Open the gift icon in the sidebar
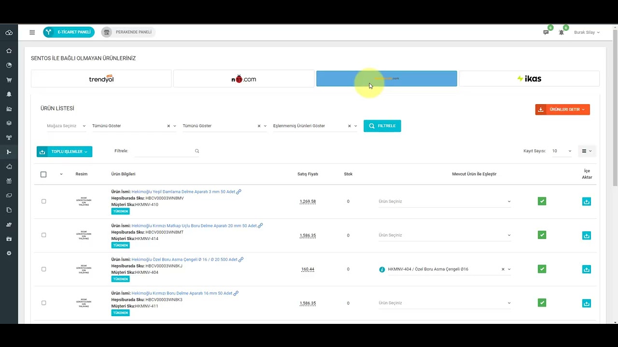Screen dimensions: 618x347 [9, 181]
